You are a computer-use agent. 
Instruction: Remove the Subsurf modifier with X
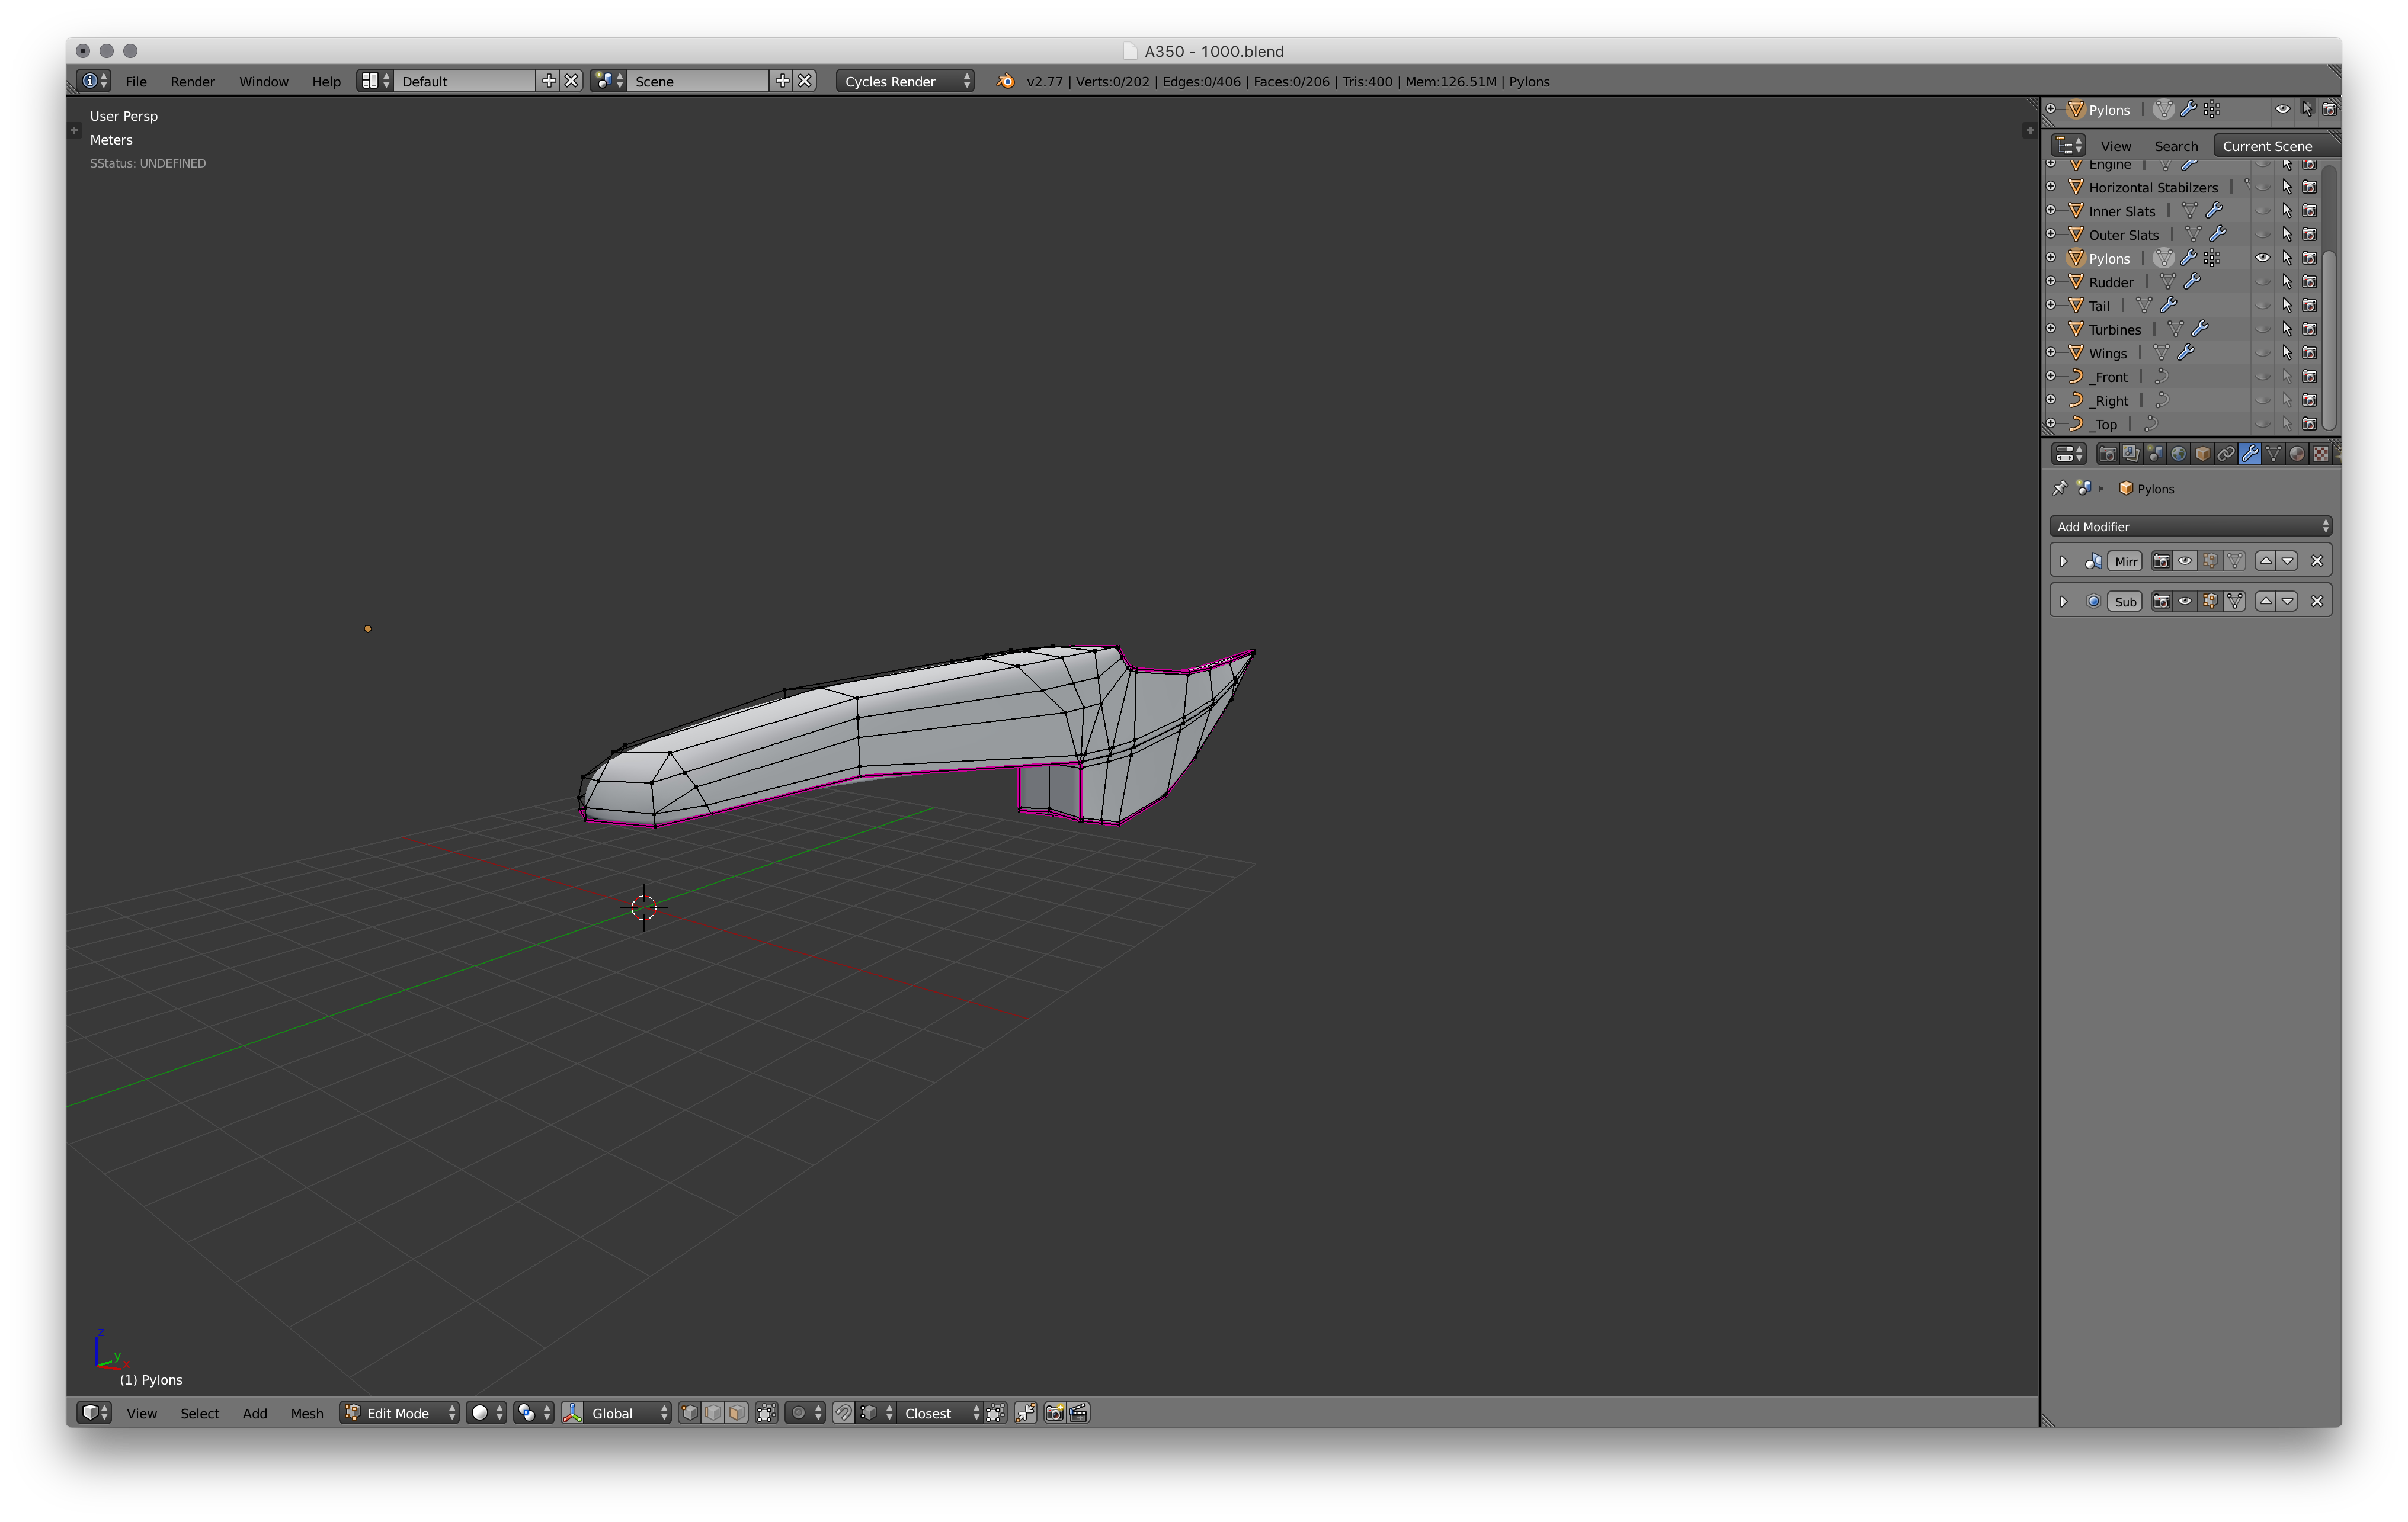pos(2317,601)
